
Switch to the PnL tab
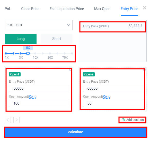pos(8,9)
